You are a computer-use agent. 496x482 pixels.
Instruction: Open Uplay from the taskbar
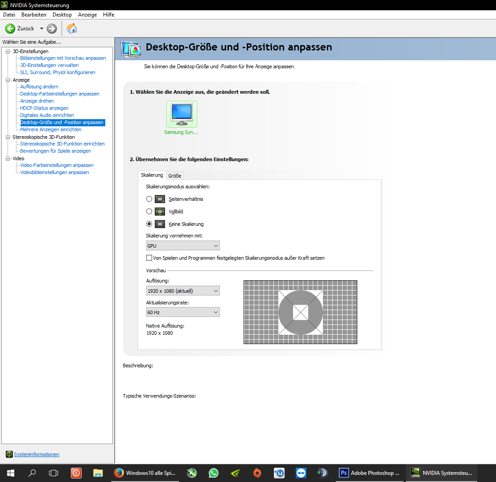click(x=279, y=473)
